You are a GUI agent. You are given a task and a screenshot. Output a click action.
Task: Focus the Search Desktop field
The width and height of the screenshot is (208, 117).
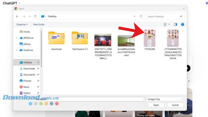[x=165, y=17]
